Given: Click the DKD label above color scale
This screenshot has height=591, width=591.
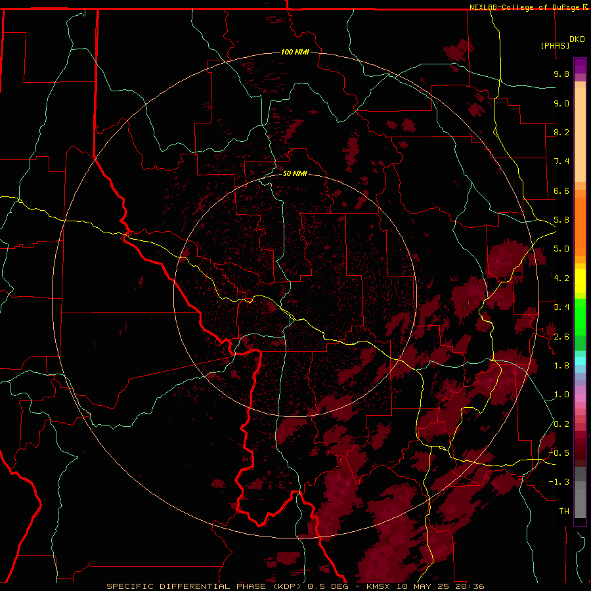Looking at the screenshot, I should 577,39.
